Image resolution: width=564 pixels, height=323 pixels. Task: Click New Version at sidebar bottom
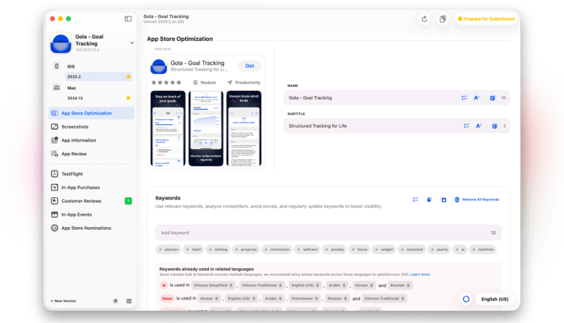(64, 301)
